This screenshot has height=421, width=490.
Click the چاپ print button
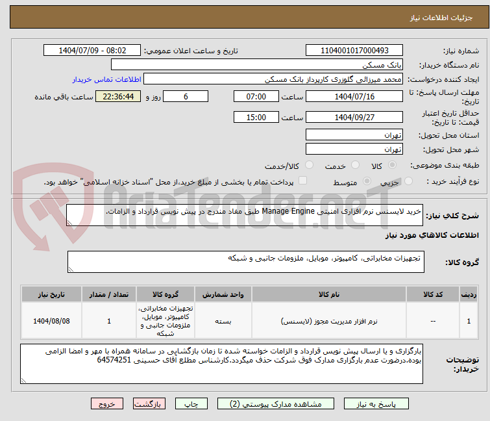pos(191,404)
